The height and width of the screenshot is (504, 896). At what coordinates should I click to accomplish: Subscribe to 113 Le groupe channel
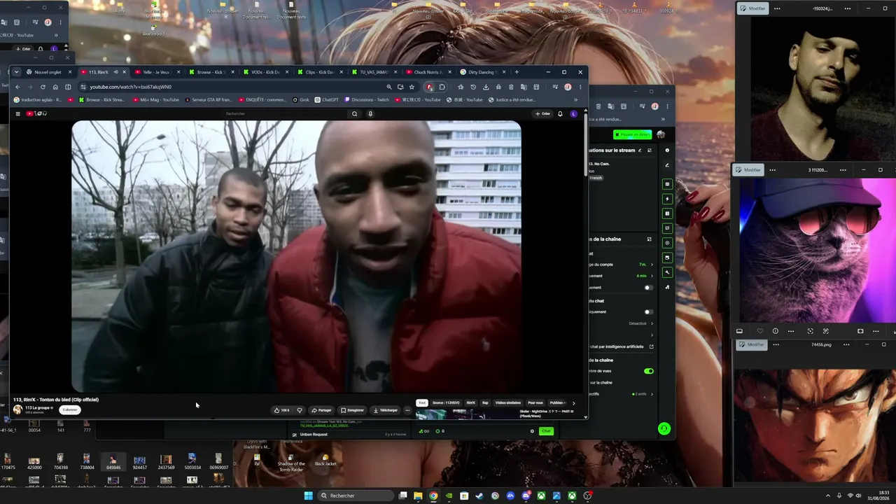[70, 409]
